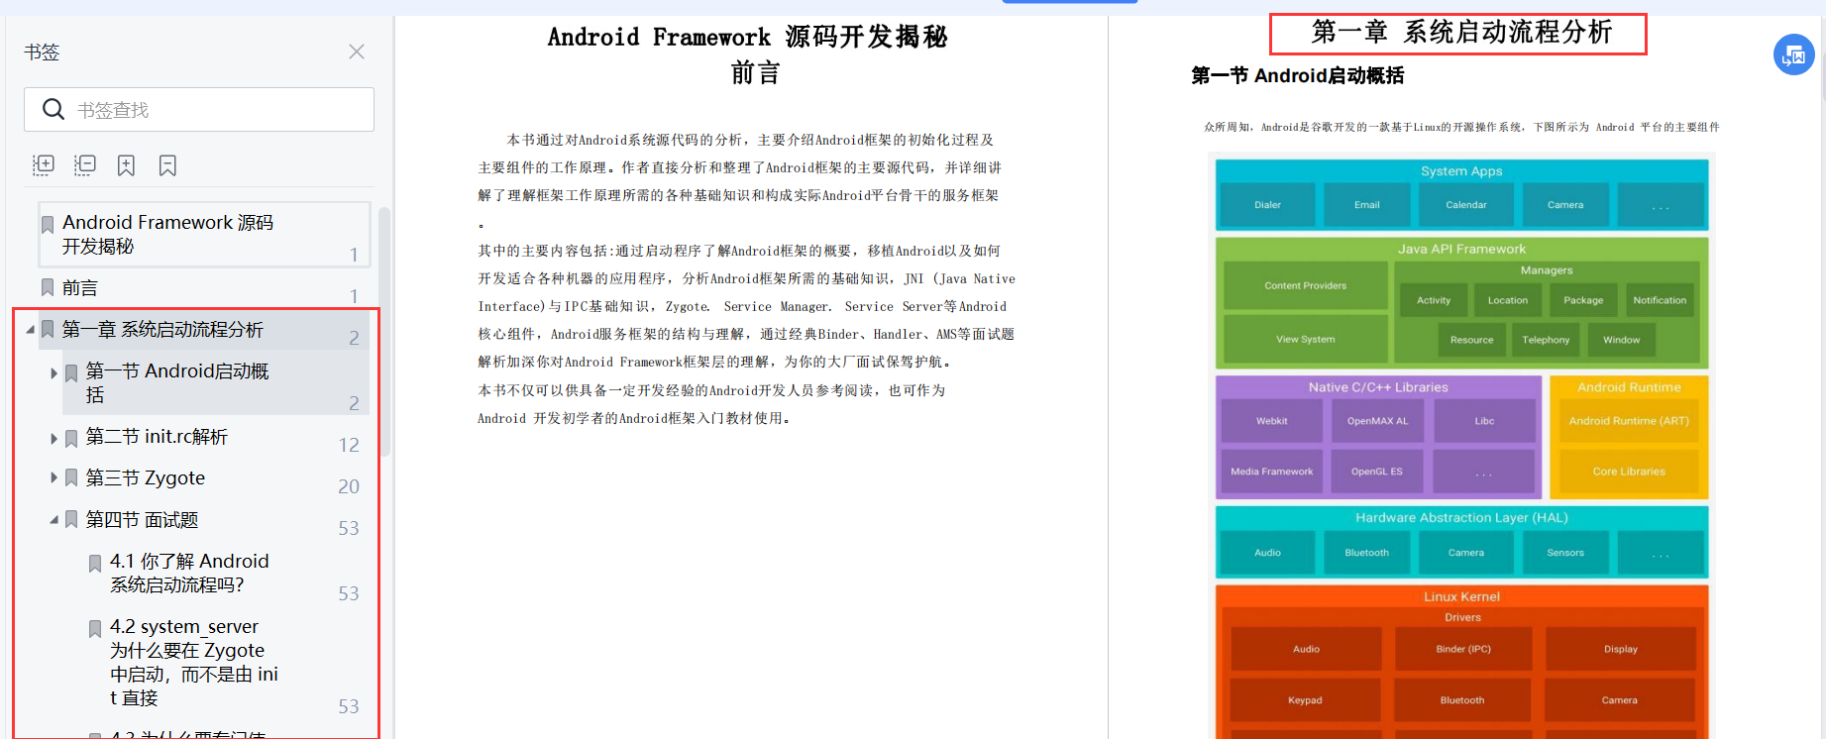Click the Android Runtime (ART) box

[1629, 421]
